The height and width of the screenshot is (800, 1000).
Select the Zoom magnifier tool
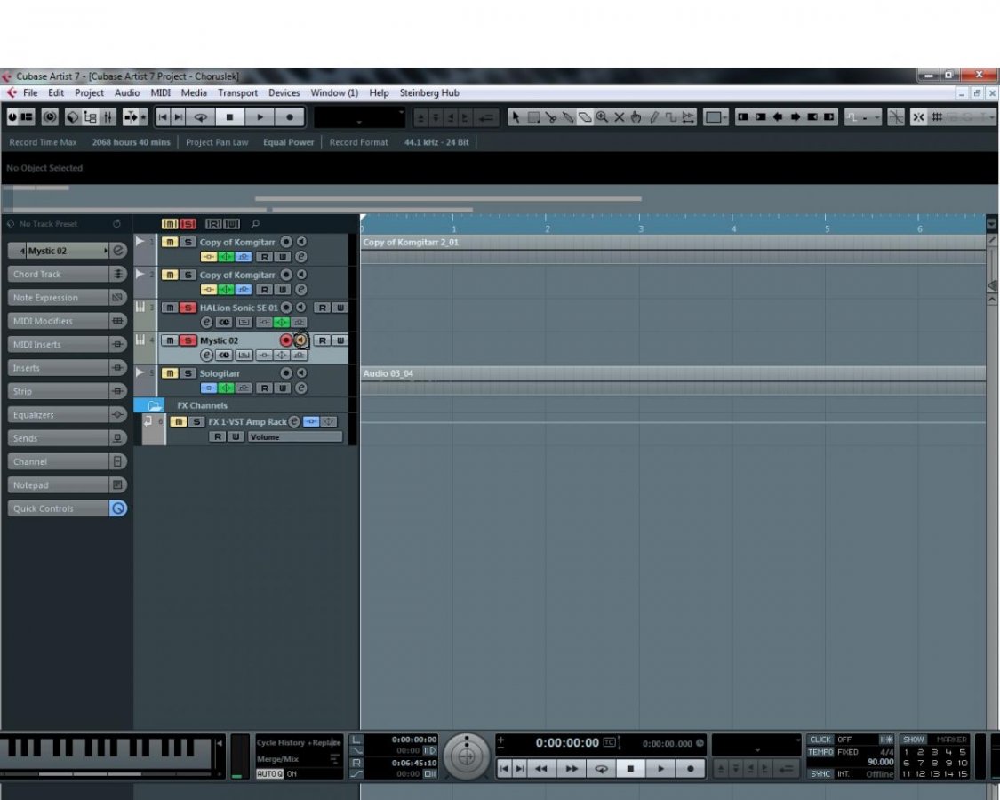coord(602,117)
